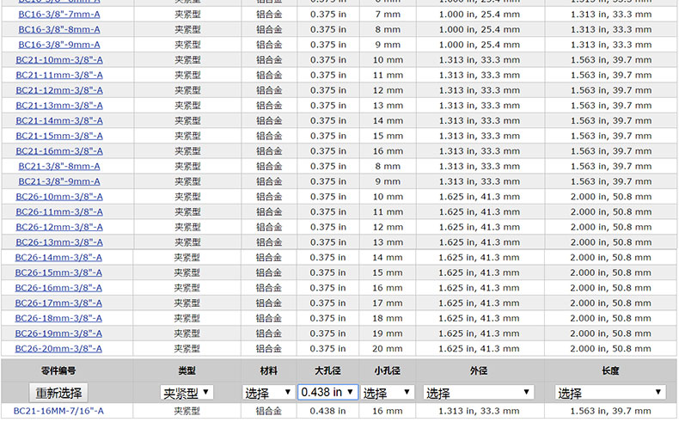Screen dimensions: 679x422
Task: Open part link BC26-20mm-3/8"-A
Action: click(x=58, y=348)
